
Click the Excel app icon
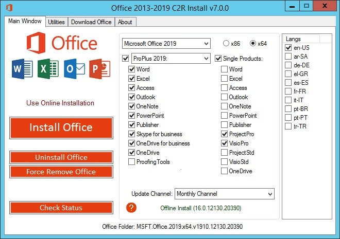click(46, 69)
